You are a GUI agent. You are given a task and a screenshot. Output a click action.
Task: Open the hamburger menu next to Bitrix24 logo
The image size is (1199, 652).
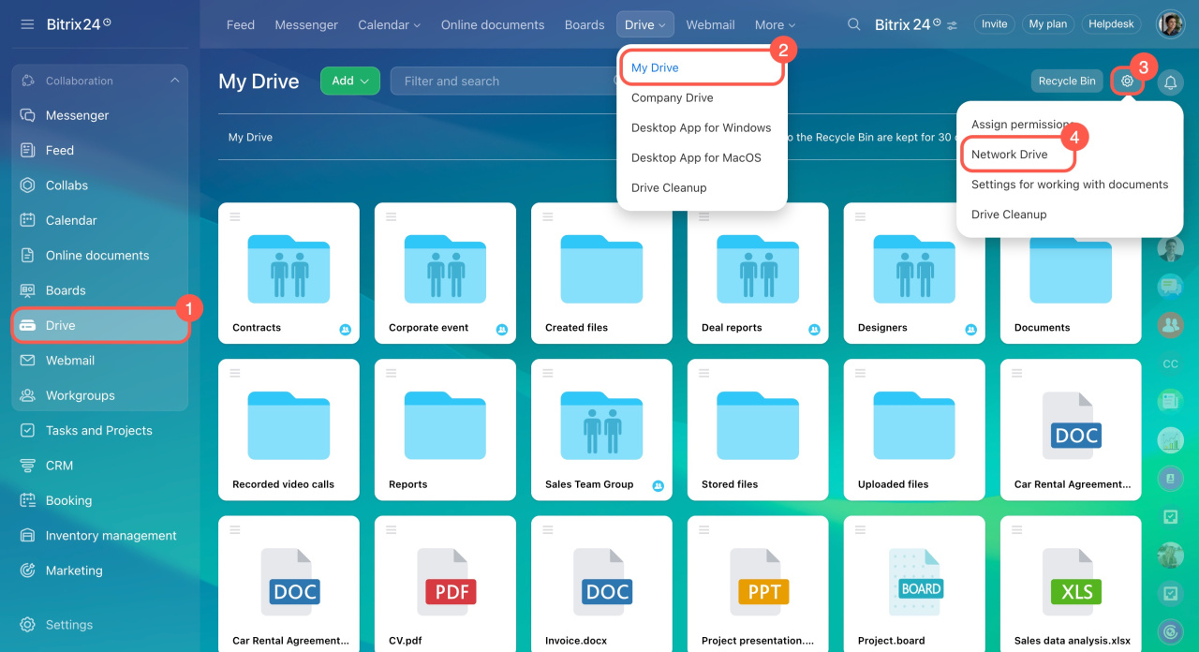(27, 24)
